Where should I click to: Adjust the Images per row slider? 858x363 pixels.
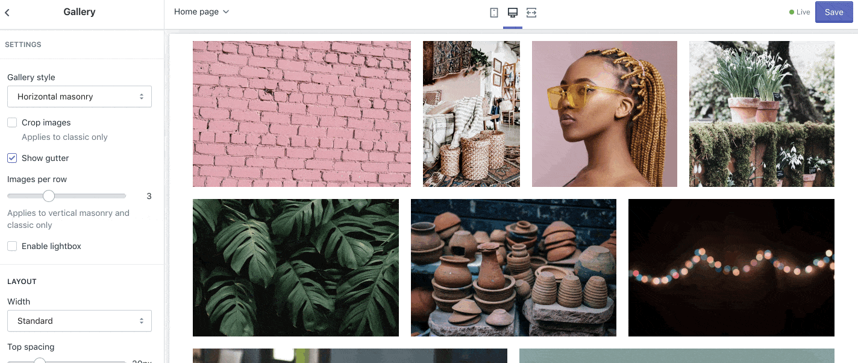click(49, 196)
